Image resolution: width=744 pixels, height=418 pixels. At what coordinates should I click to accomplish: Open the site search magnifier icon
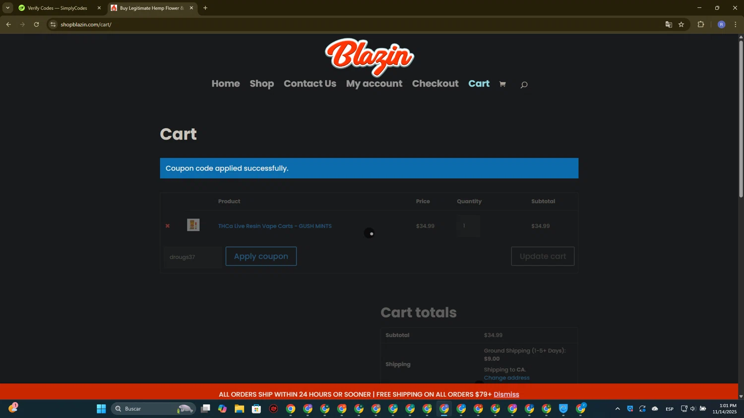[524, 85]
